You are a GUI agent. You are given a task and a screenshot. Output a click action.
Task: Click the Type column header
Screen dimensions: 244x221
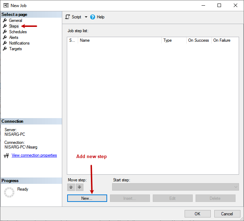[x=174, y=40]
